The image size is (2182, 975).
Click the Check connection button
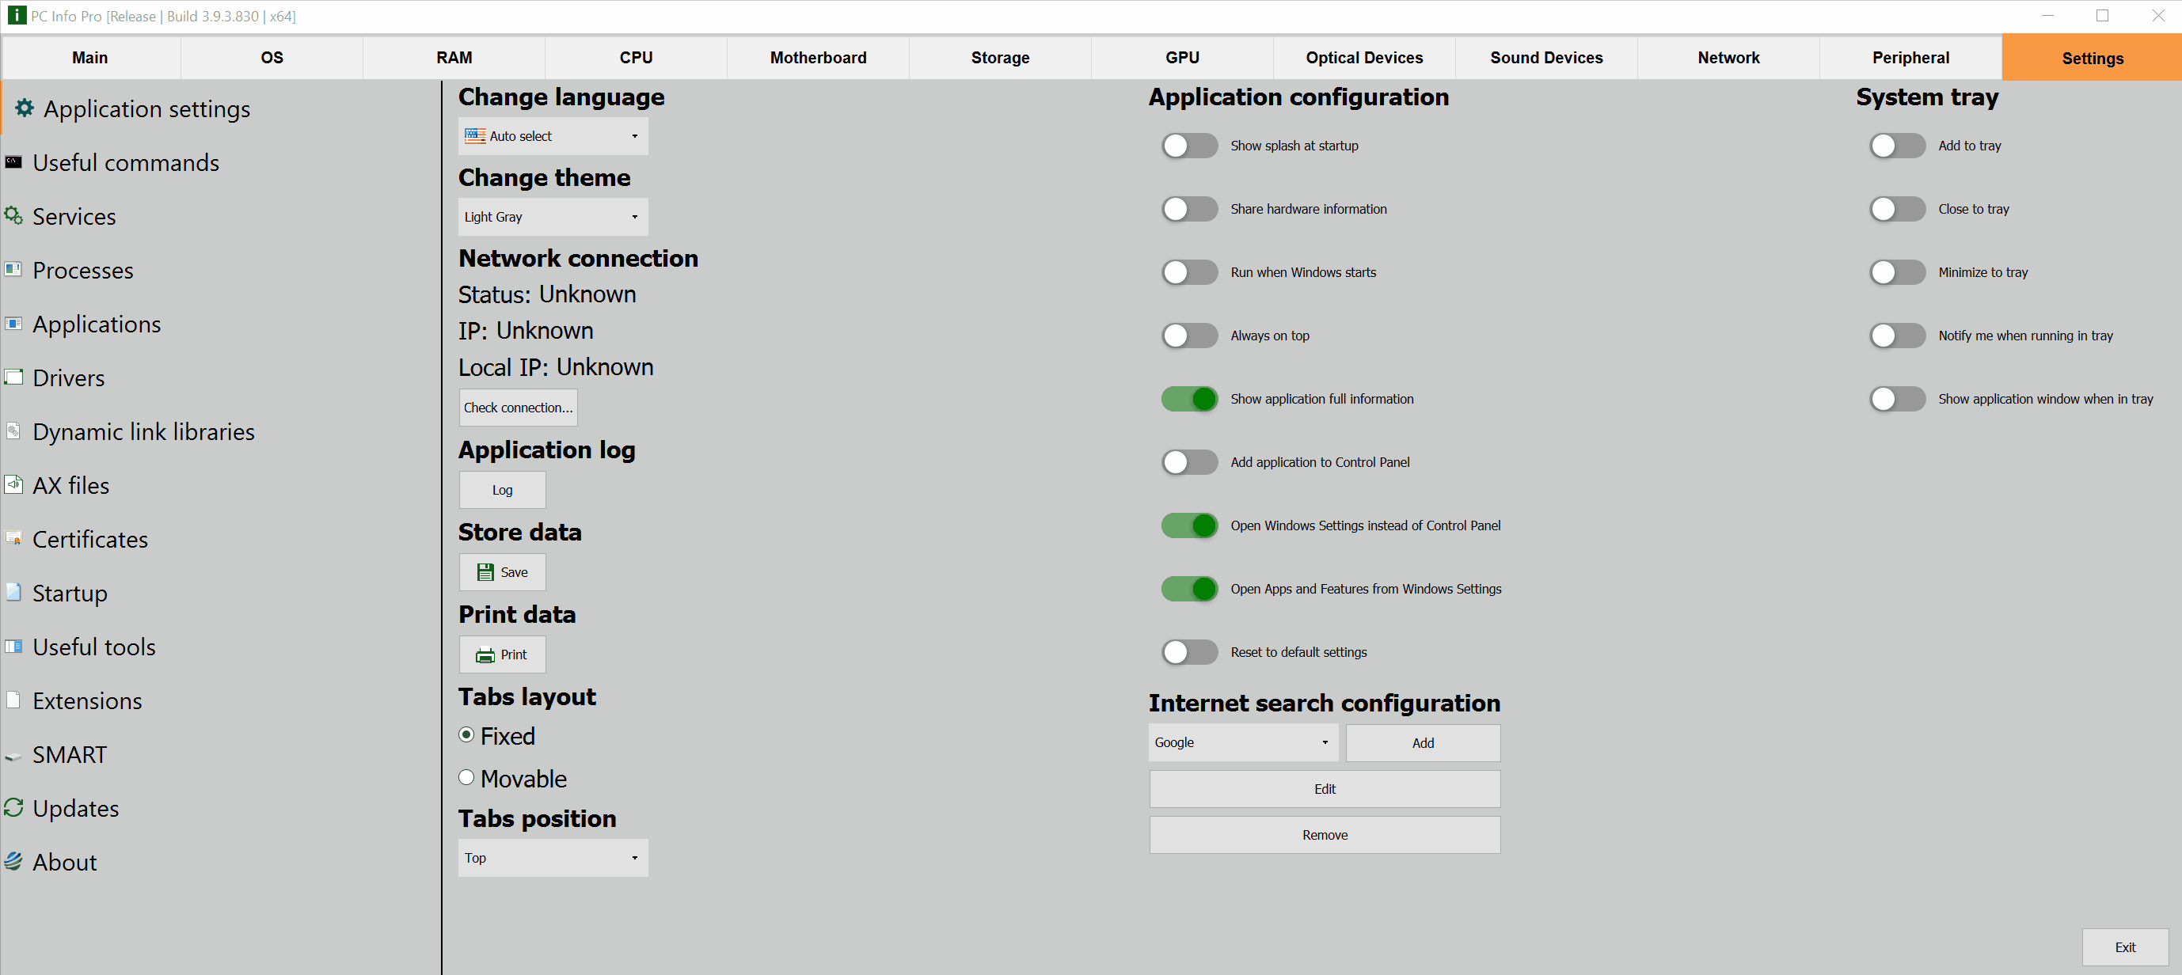[x=519, y=408]
